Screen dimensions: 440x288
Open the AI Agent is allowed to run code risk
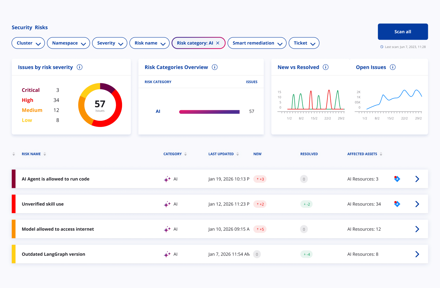[56, 179]
